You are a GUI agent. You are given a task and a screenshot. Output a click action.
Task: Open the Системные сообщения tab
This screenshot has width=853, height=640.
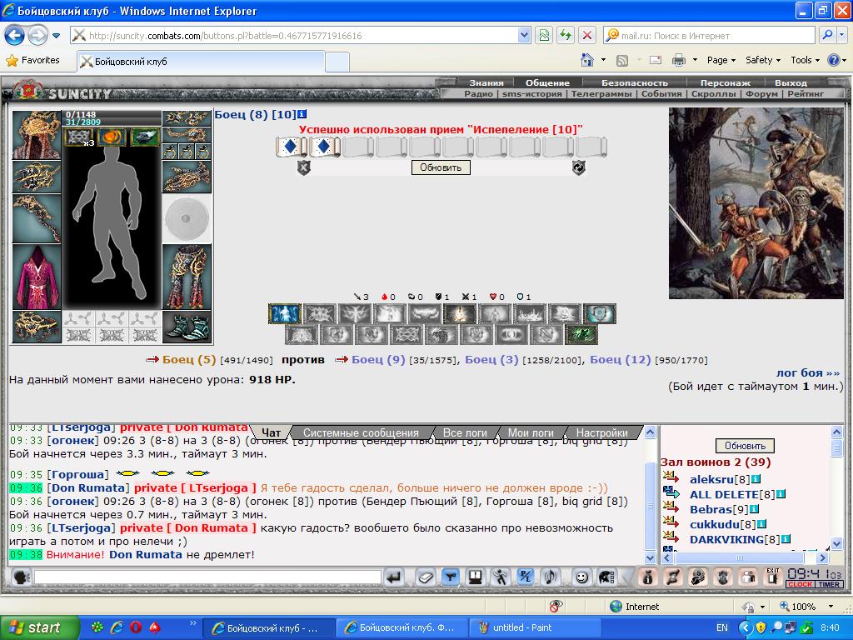tap(361, 432)
